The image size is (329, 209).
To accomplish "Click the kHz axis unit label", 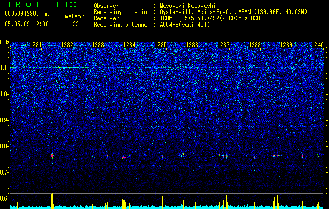I will [x=5, y=42].
